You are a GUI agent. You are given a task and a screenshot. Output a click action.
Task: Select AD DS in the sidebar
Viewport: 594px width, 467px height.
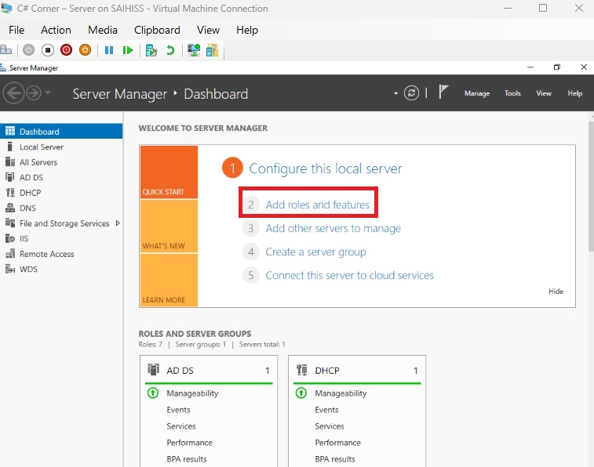[x=61, y=177]
